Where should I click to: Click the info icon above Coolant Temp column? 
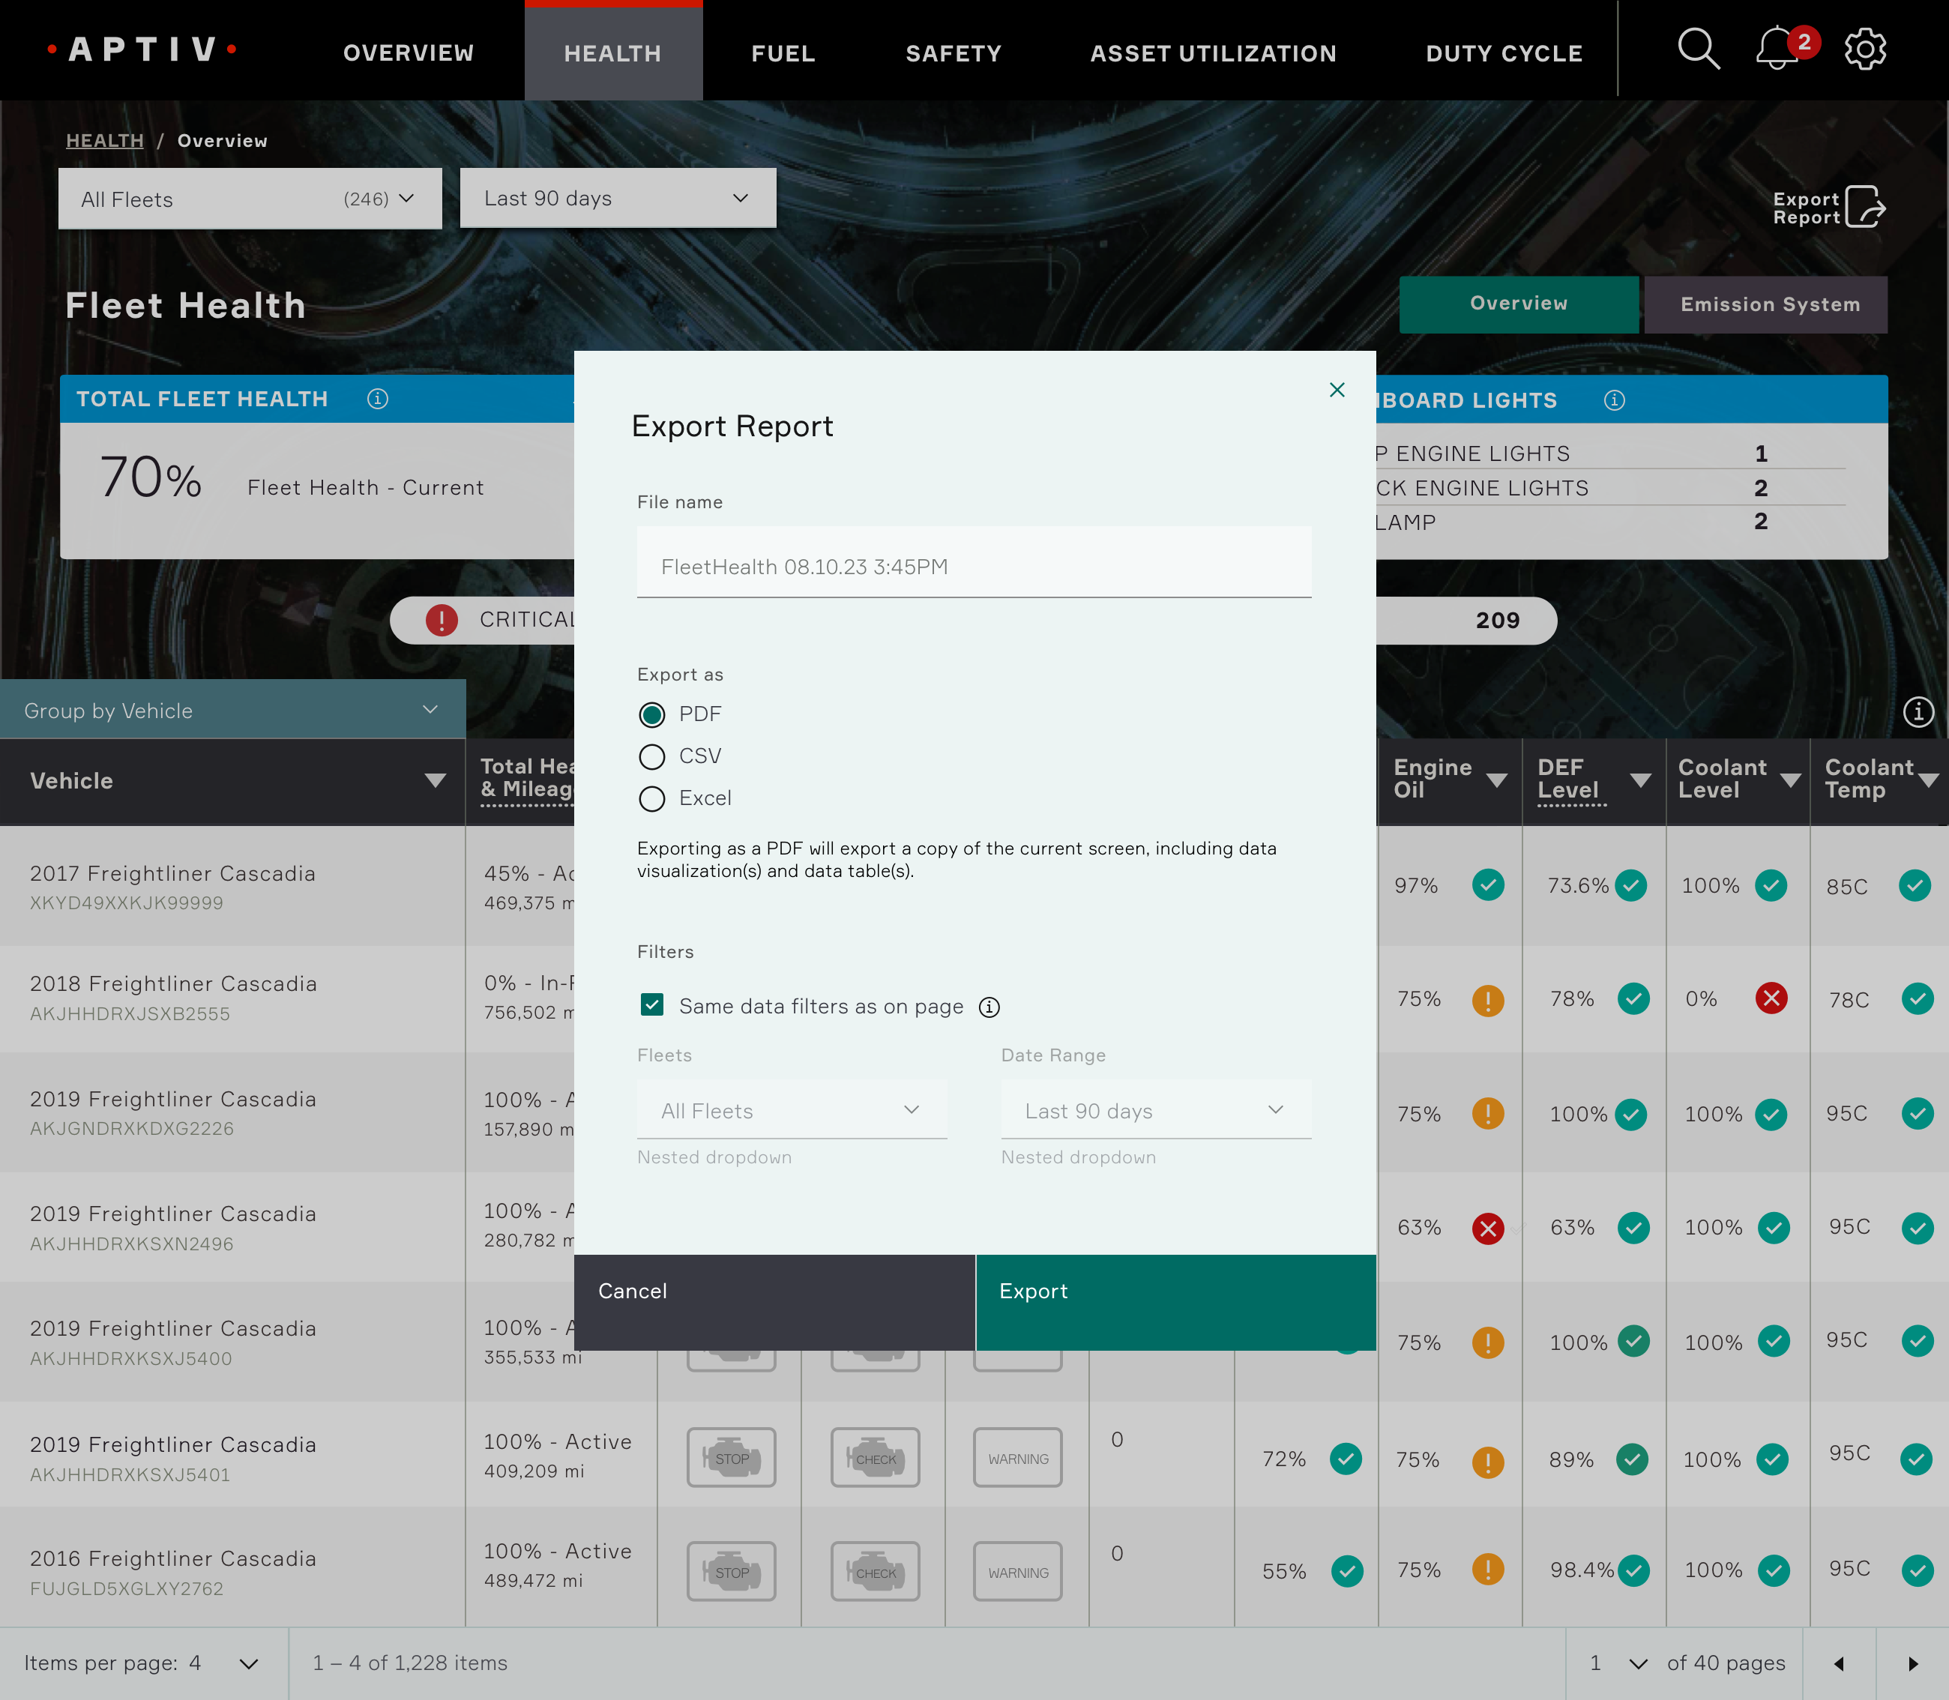[x=1918, y=711]
